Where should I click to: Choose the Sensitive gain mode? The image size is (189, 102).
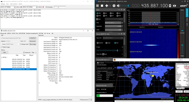coord(98,43)
